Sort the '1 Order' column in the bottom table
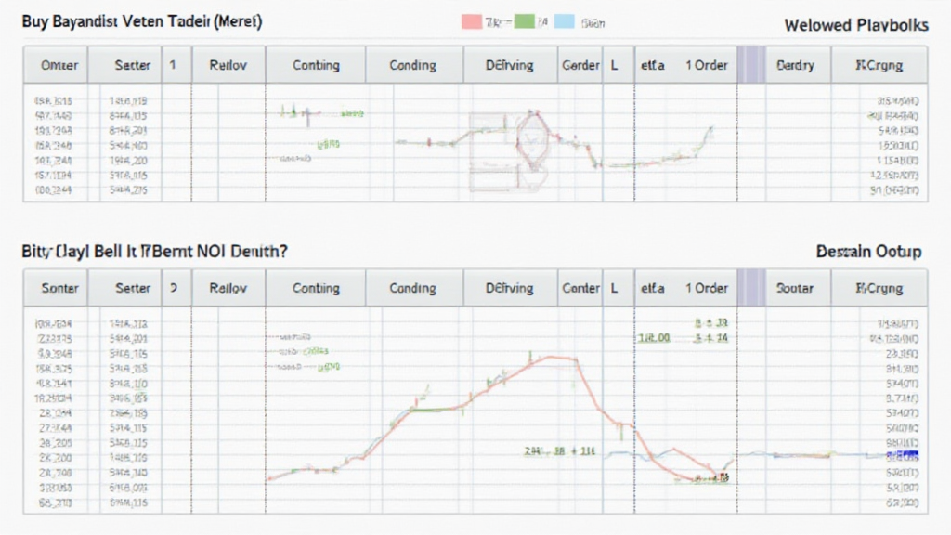Viewport: 951px width, 535px height. coord(707,288)
